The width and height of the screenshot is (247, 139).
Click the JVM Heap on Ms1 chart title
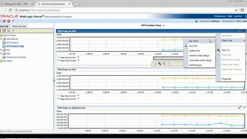(x=67, y=69)
